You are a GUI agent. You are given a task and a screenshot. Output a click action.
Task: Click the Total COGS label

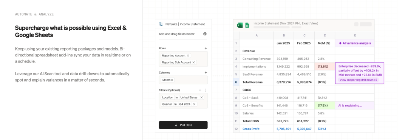coord(256,121)
